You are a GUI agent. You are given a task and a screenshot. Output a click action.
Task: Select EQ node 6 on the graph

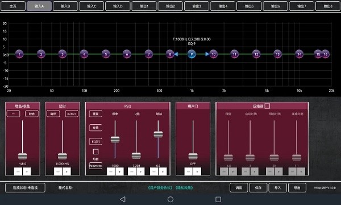(127, 54)
